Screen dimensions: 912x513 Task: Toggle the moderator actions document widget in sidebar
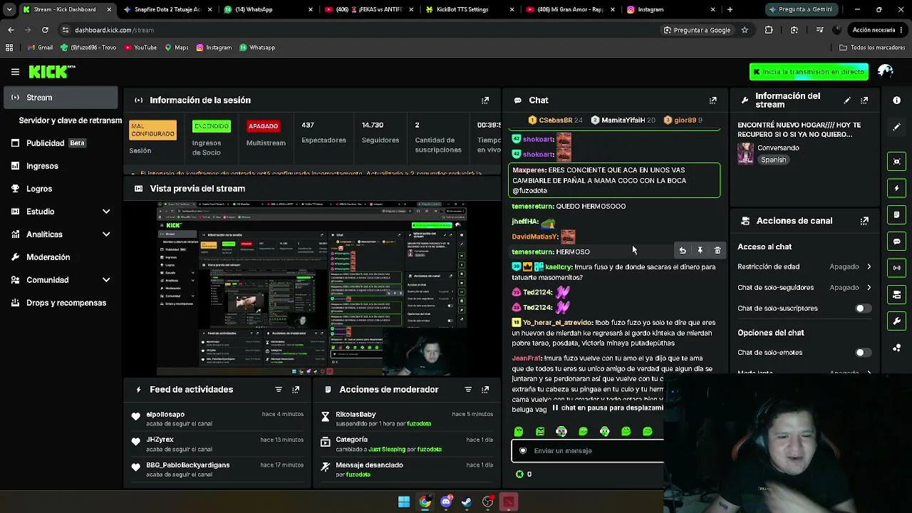point(897,214)
